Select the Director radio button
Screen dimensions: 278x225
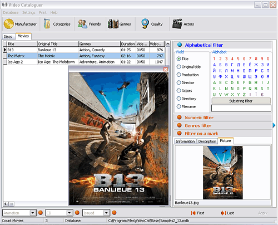[x=178, y=82]
